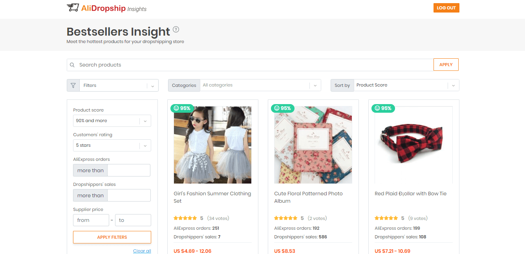The width and height of the screenshot is (525, 254).
Task: Click the Supplier price from field
Action: pos(91,220)
